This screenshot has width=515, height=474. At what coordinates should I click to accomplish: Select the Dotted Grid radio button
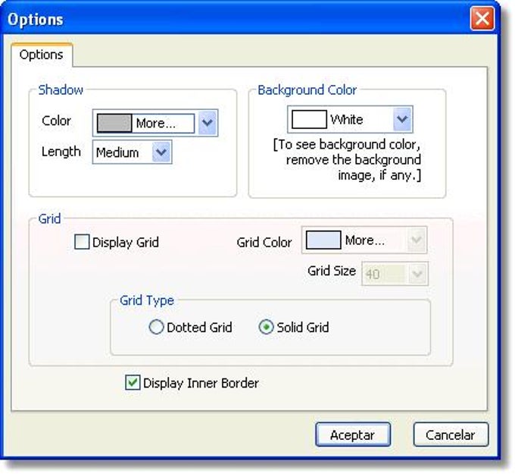point(156,327)
